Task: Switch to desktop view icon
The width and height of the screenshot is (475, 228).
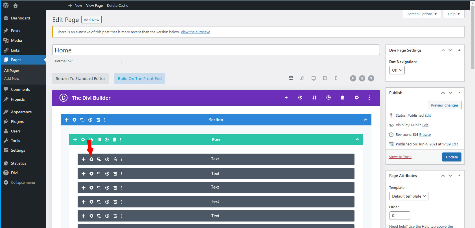Action: (314, 78)
